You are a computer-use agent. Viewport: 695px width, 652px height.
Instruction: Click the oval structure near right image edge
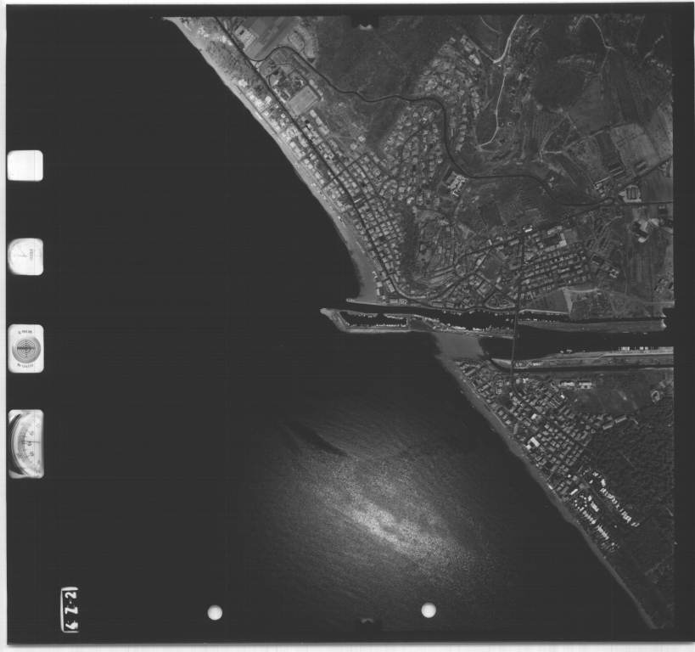click(642, 229)
